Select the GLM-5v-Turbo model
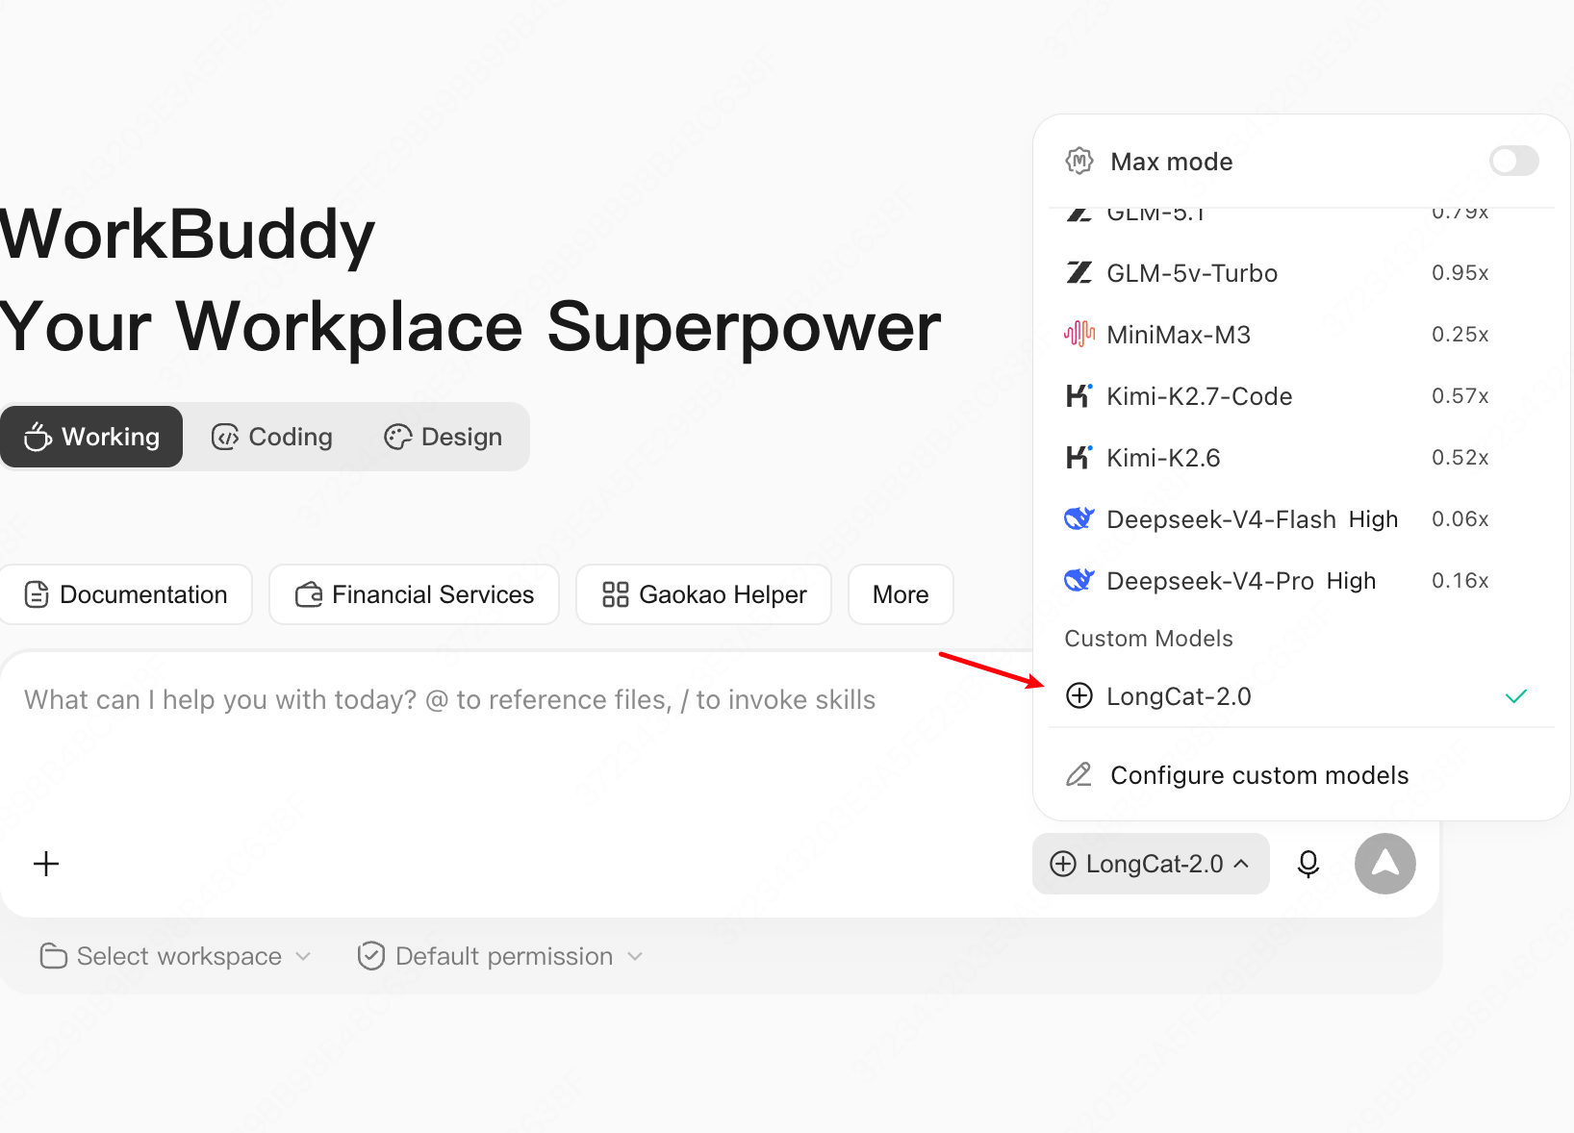This screenshot has width=1574, height=1133. tap(1301, 273)
